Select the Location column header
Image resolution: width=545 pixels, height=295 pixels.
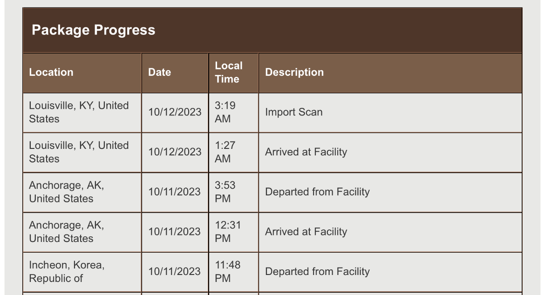coord(82,73)
